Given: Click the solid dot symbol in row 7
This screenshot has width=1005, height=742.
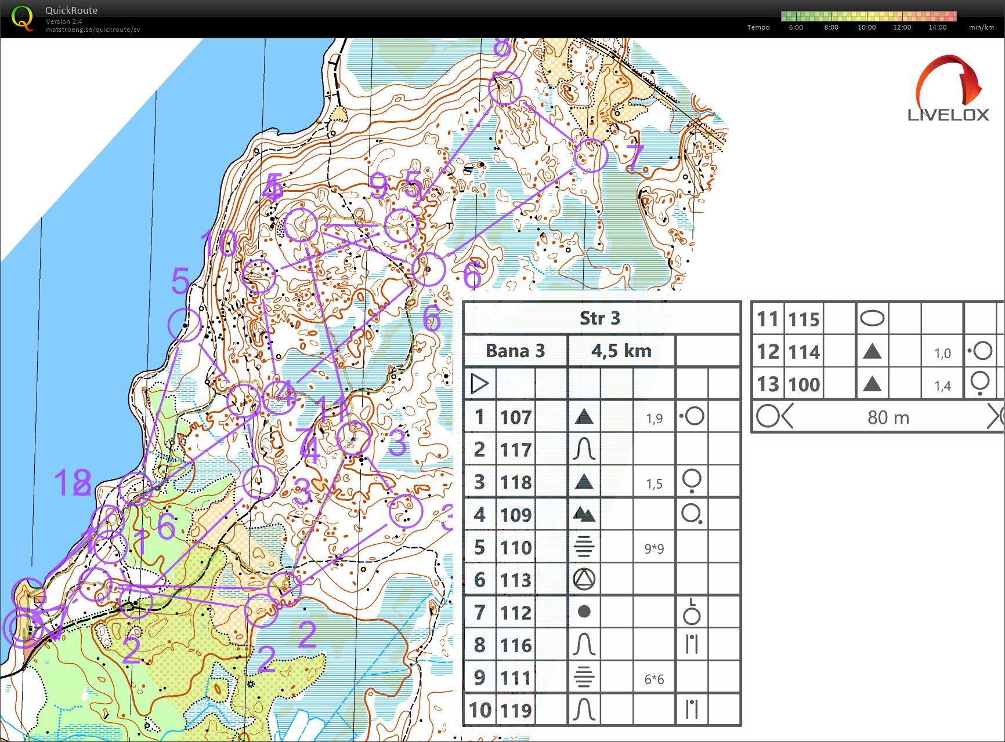Looking at the screenshot, I should tap(584, 612).
